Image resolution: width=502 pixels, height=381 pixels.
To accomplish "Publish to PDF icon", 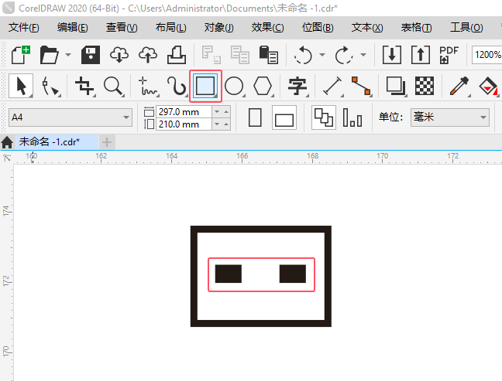I will (x=449, y=55).
